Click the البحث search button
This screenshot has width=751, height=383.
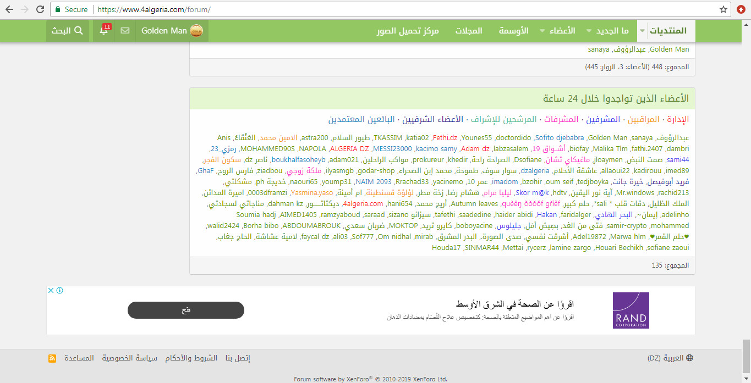[68, 31]
